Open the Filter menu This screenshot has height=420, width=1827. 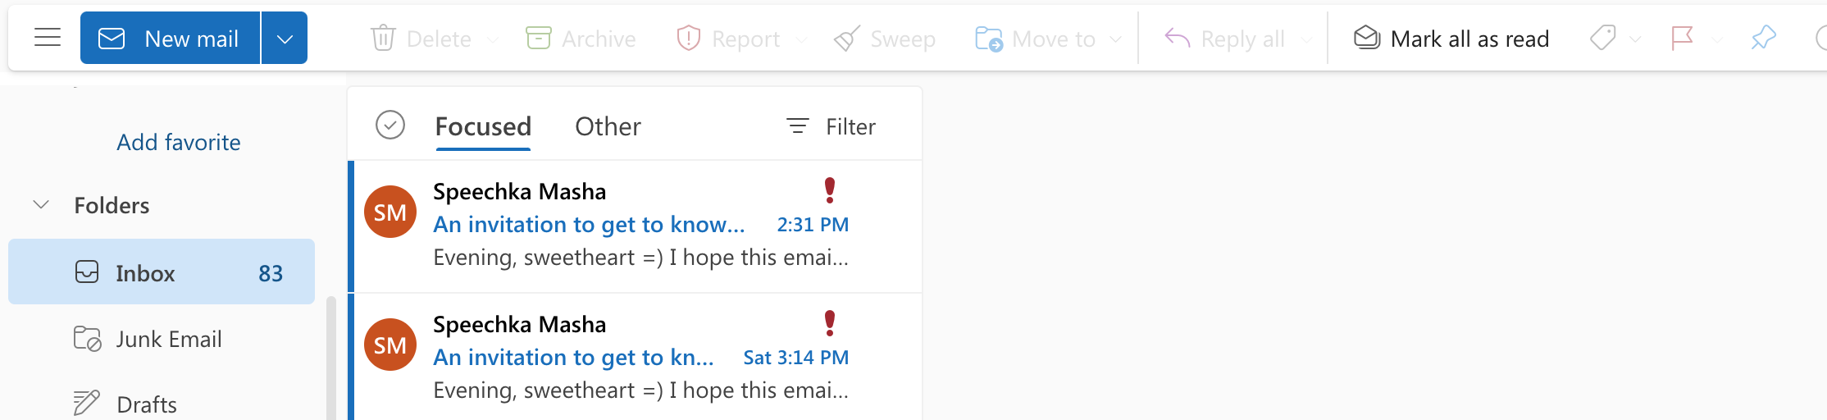(831, 126)
